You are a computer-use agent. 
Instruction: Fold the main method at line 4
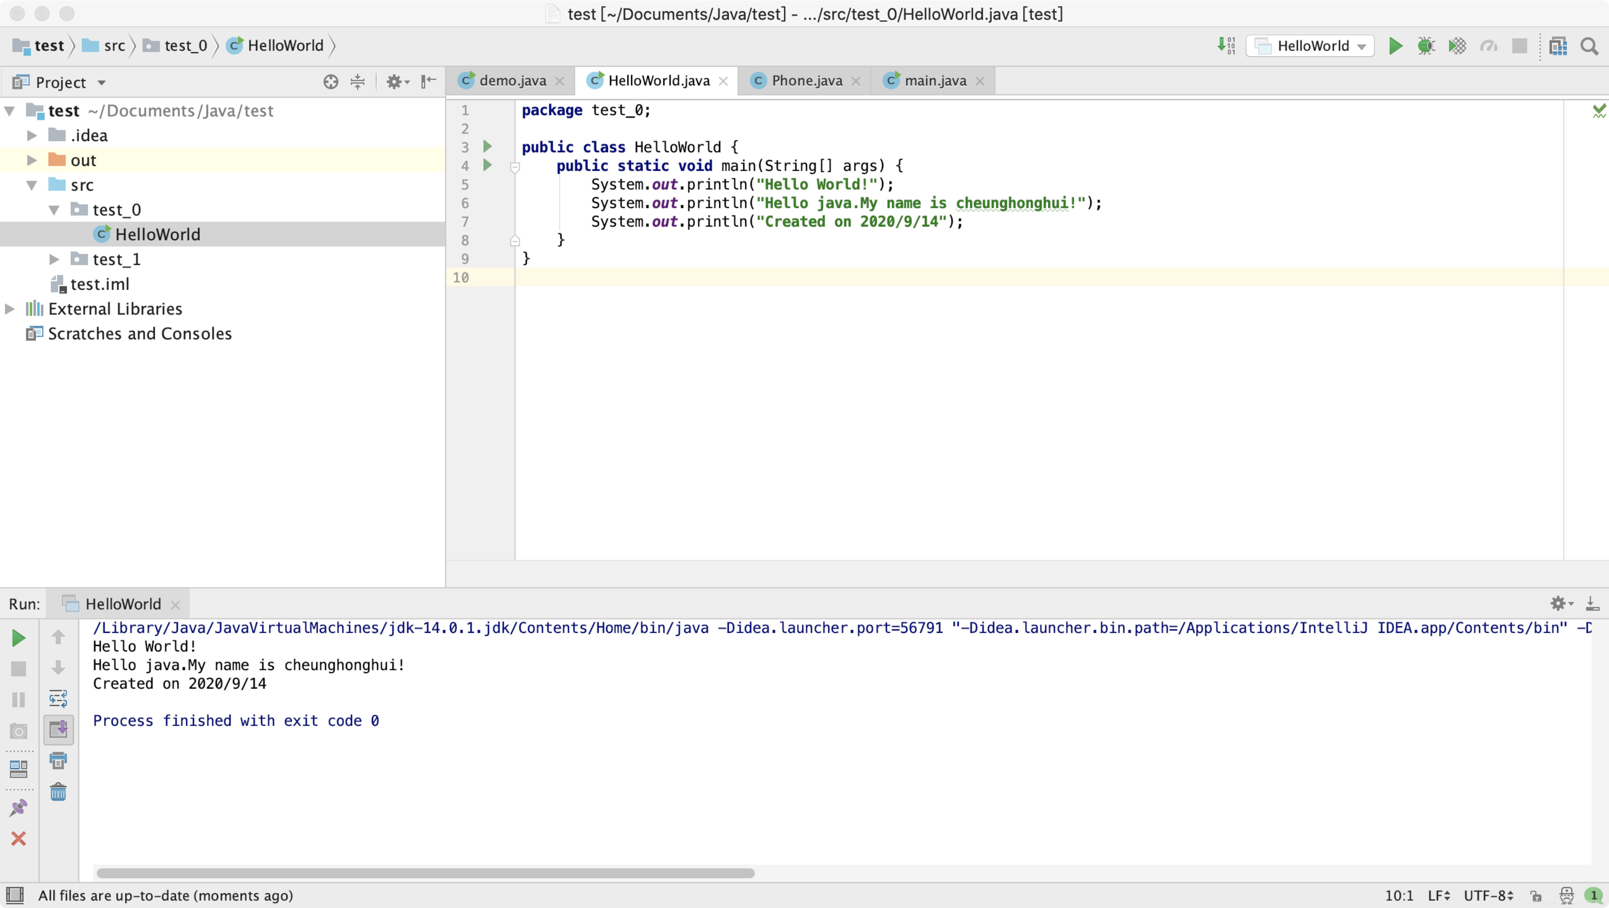click(515, 167)
